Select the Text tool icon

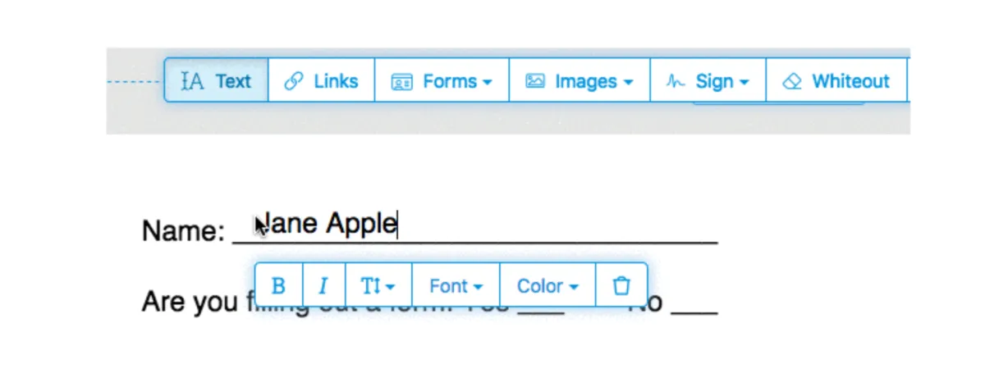(x=193, y=81)
